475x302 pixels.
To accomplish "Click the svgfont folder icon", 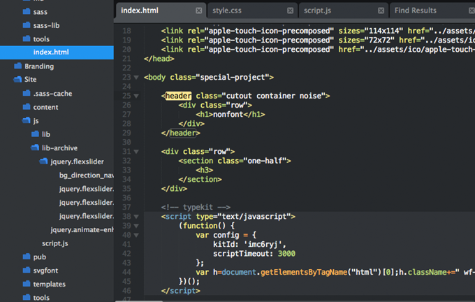I will [27, 271].
